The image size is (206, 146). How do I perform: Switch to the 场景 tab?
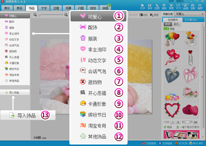point(68,8)
